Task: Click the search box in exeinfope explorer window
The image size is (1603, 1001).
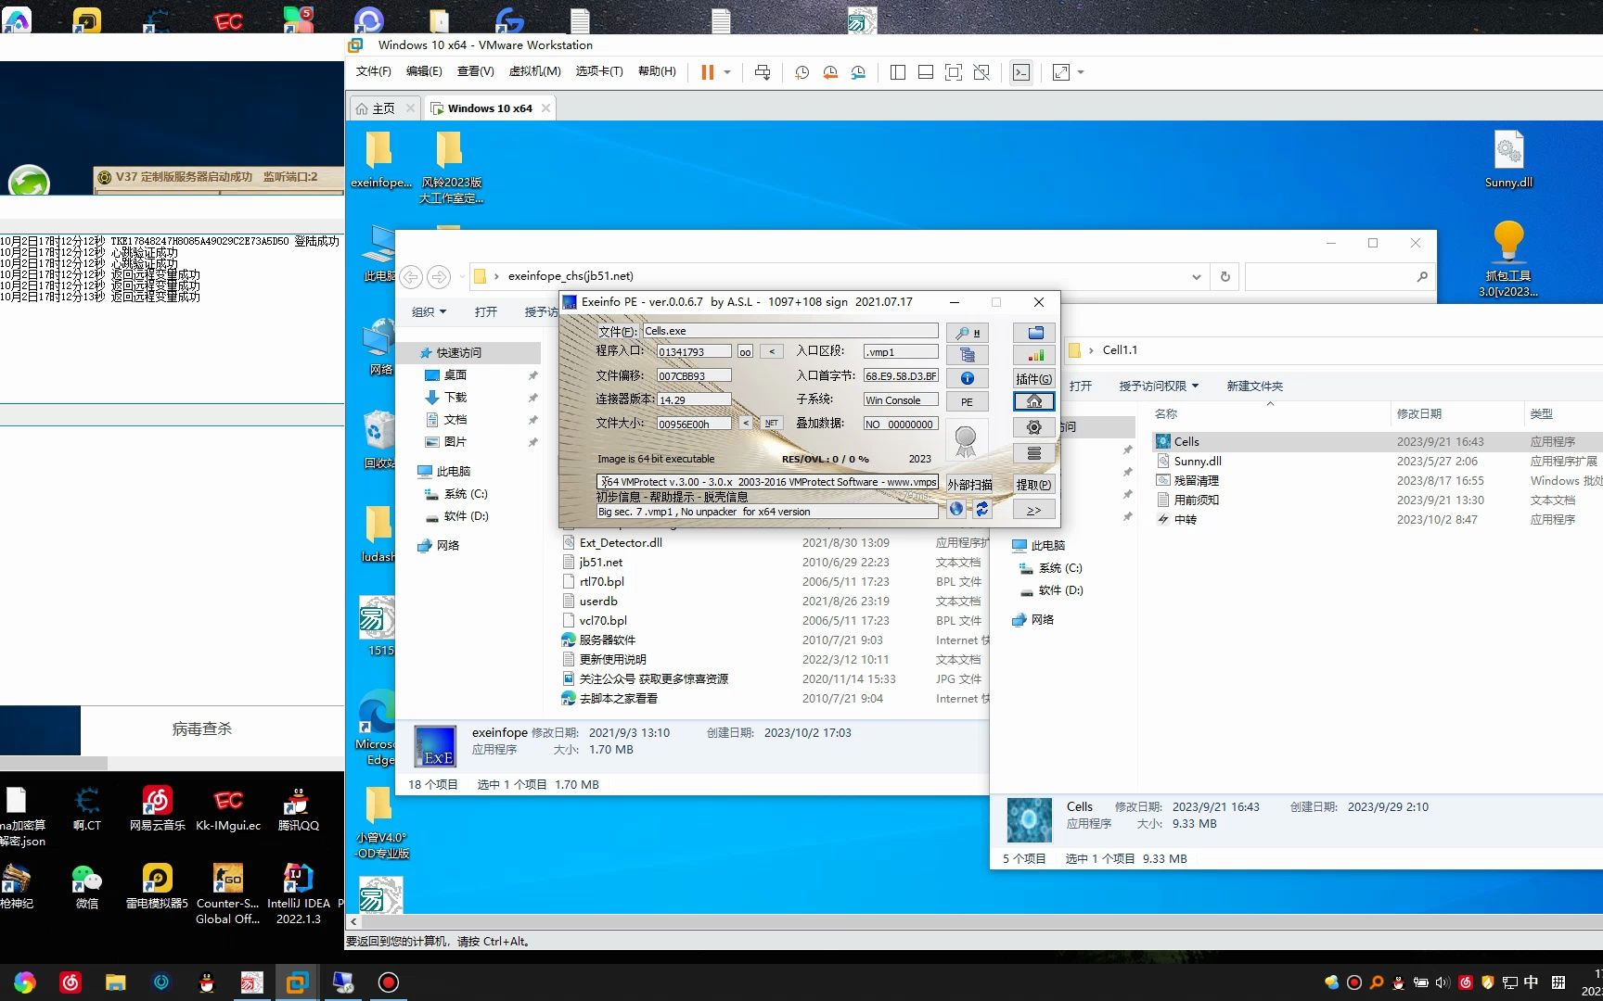Action: click(x=1339, y=276)
